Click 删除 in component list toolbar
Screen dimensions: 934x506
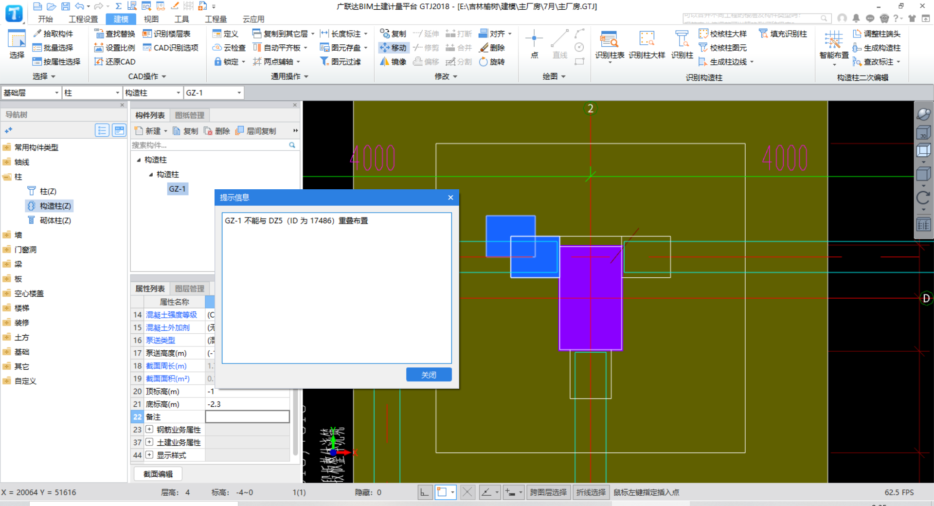[217, 131]
